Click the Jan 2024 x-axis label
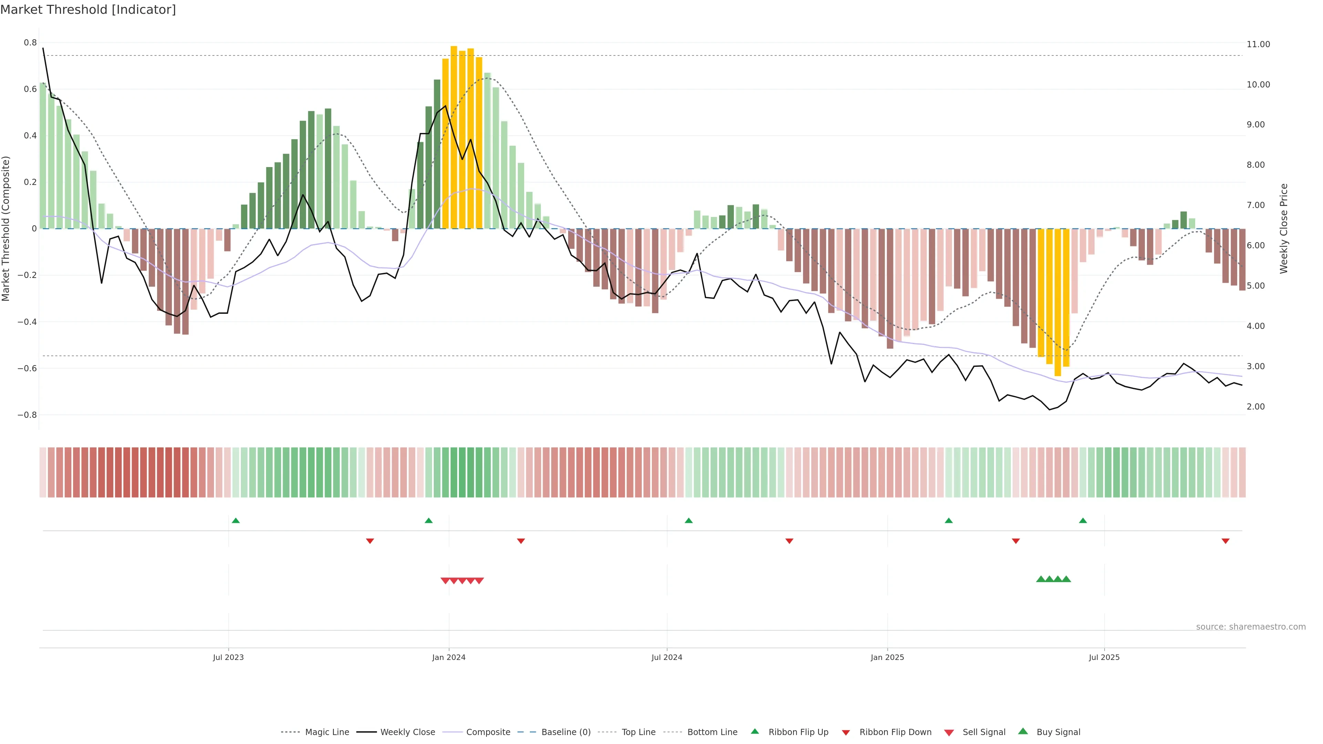 point(448,657)
